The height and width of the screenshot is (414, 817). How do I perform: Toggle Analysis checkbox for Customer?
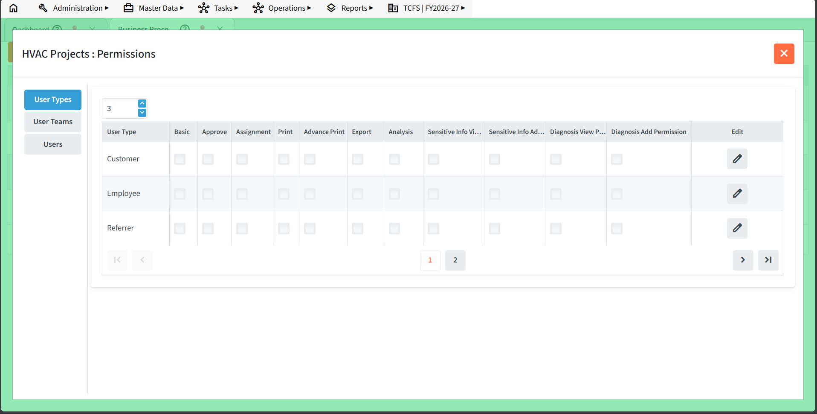(x=394, y=159)
